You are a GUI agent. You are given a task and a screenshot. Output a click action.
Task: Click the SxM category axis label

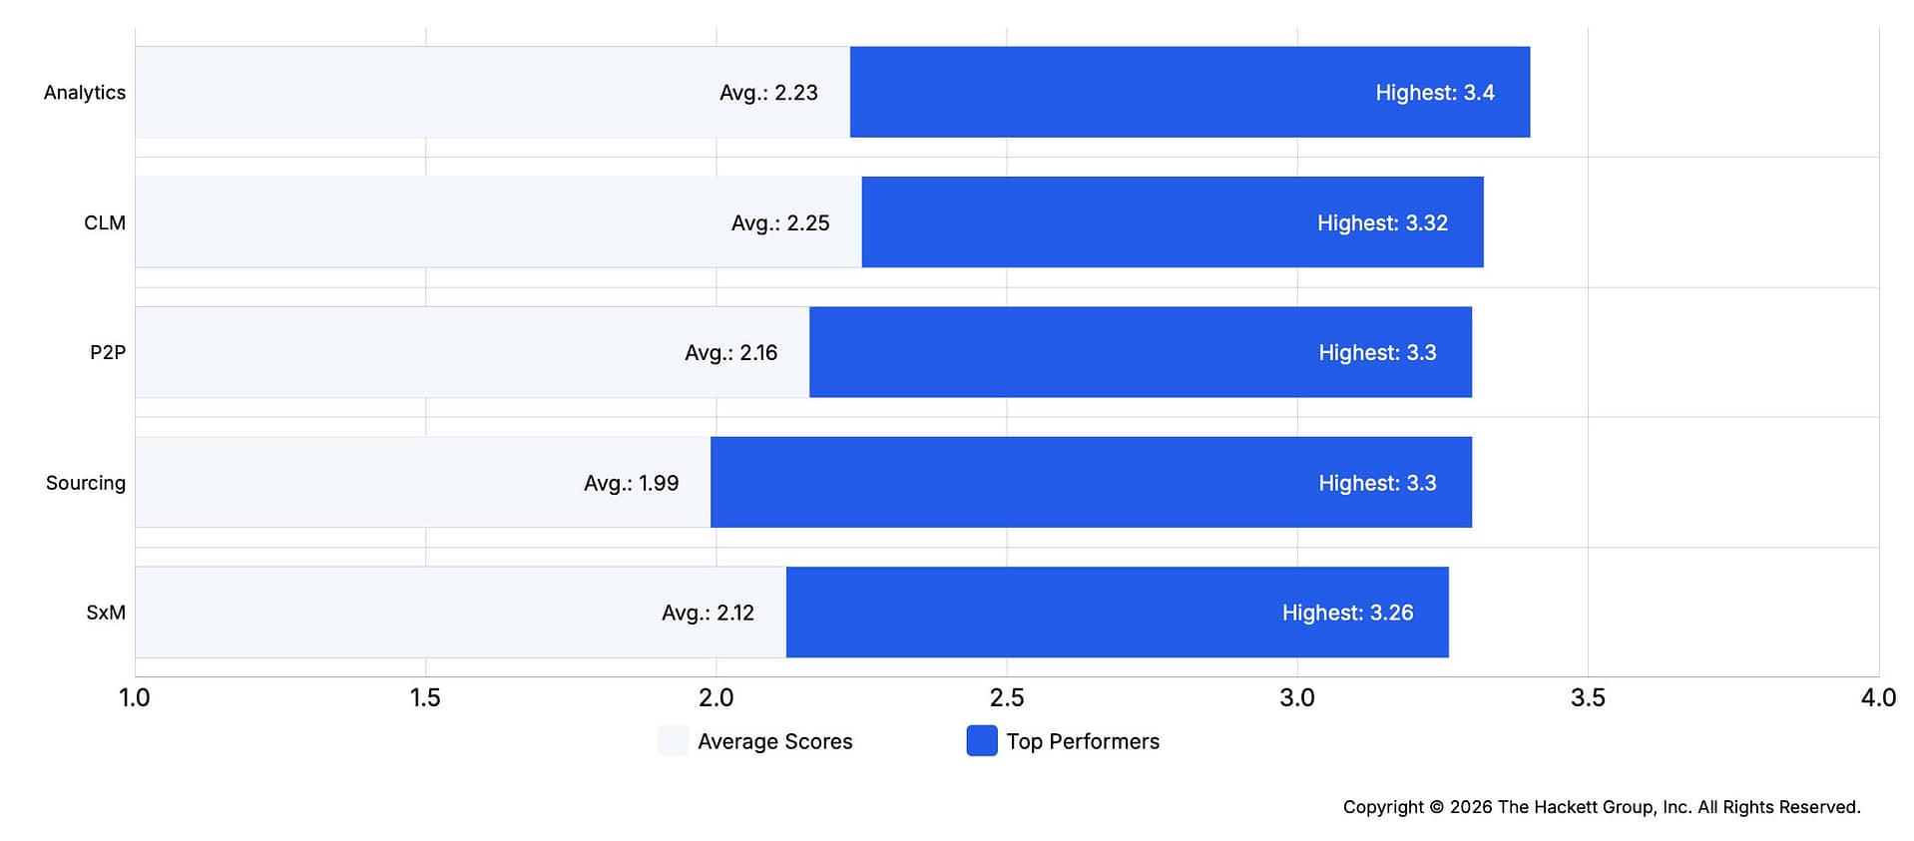coord(106,613)
